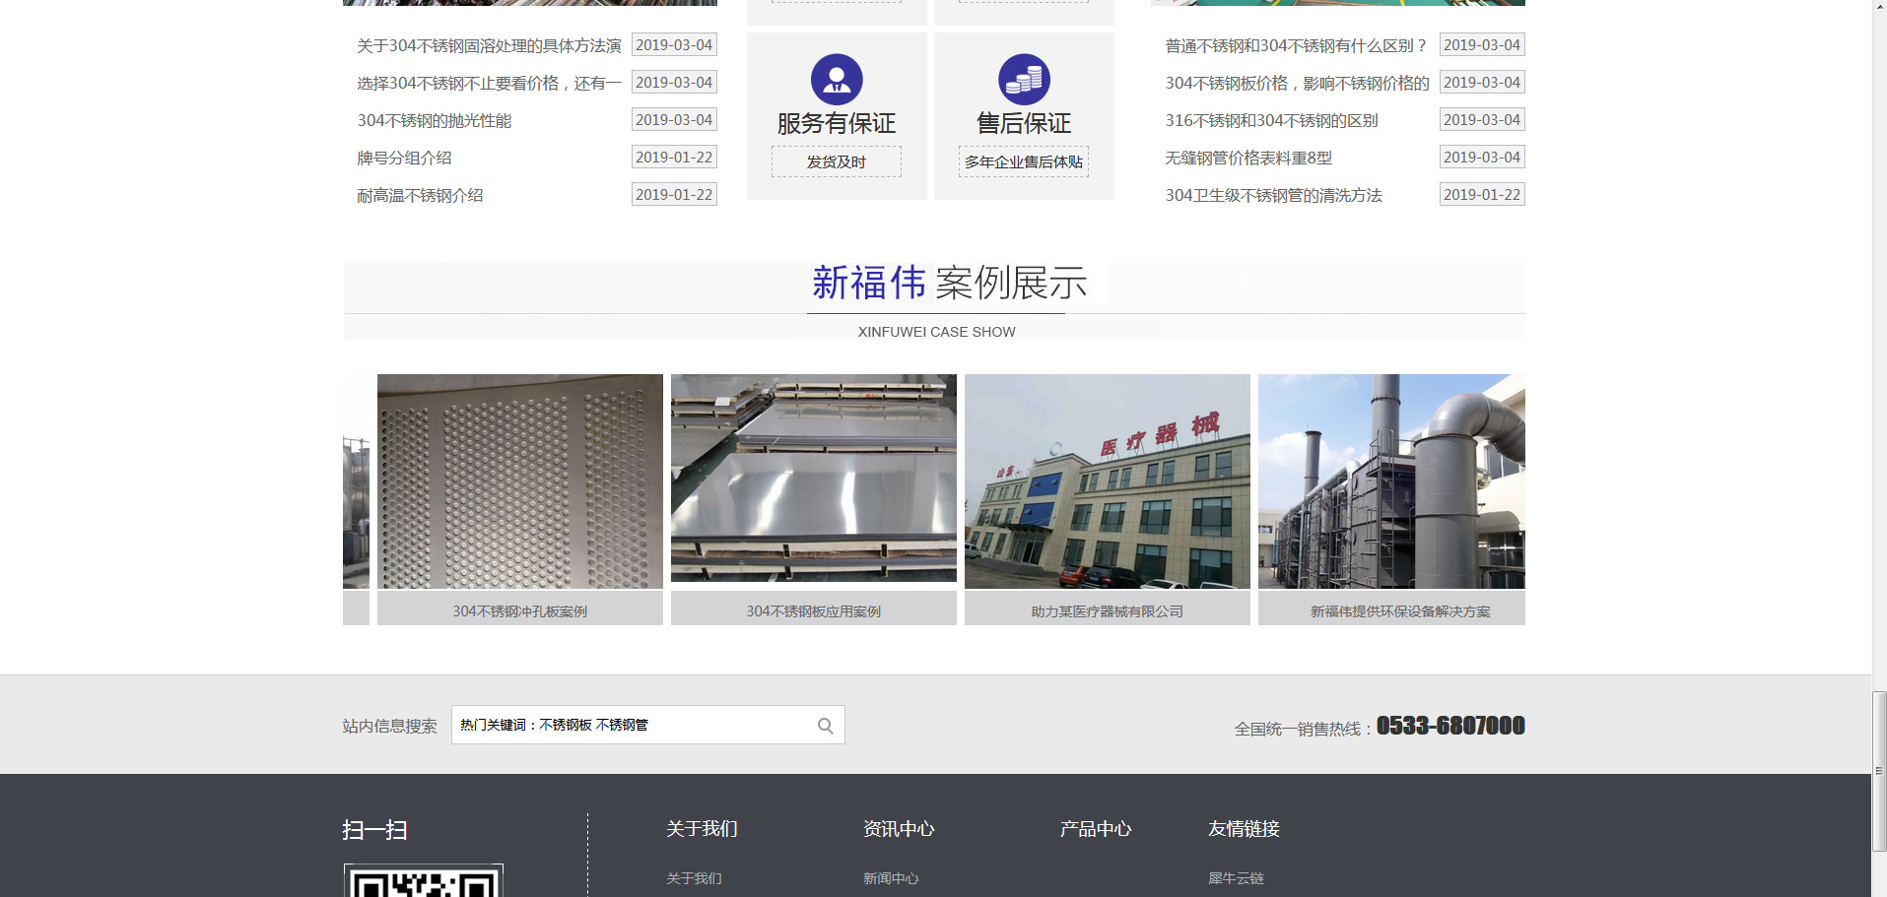Viewport: 1887px width, 897px height.
Task: Open the 新福伟提供环保设备解决方案 case image
Action: pos(1391,481)
